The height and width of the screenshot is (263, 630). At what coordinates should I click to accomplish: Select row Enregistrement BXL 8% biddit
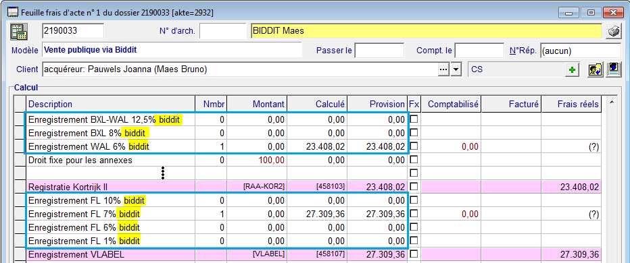point(308,133)
